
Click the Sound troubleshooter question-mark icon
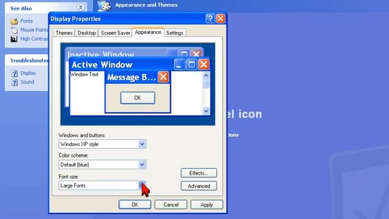point(15,83)
